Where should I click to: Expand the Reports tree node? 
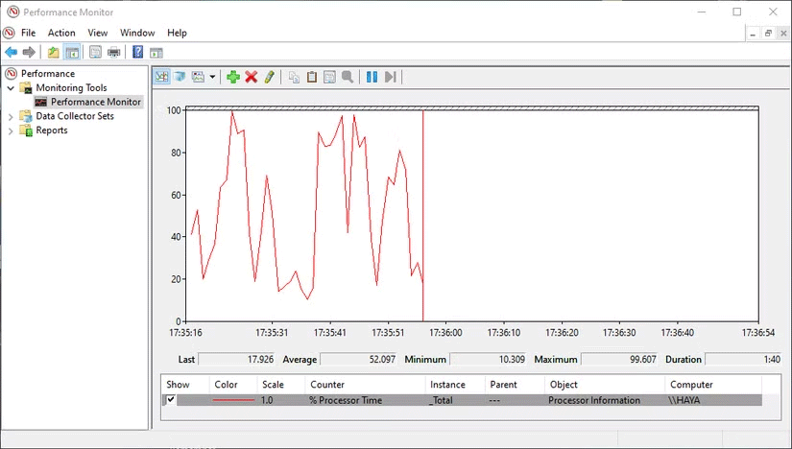pos(11,130)
